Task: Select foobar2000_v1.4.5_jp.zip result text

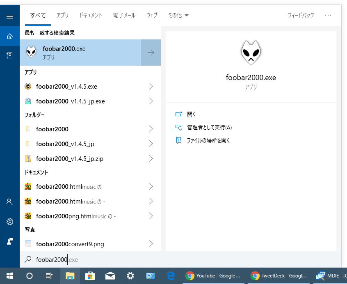Action: 70,159
